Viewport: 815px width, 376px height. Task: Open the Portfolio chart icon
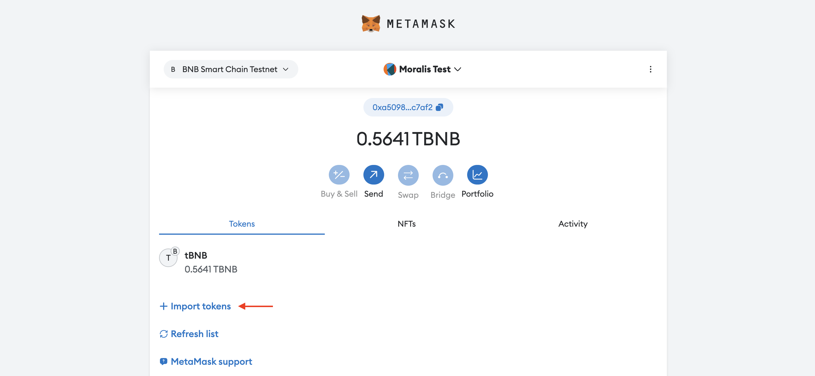(478, 175)
